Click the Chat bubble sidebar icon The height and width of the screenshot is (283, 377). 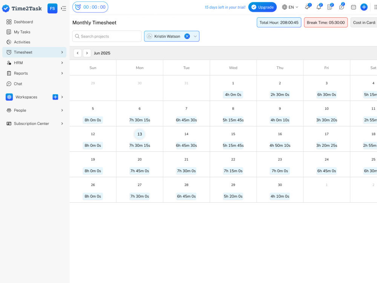pos(9,84)
